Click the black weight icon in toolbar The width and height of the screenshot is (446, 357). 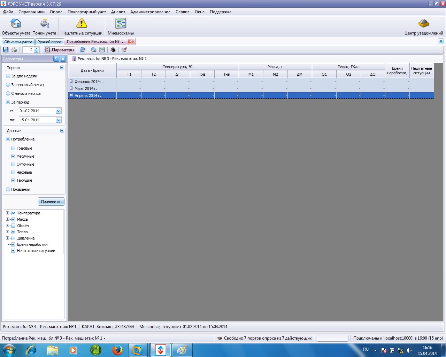tap(113, 50)
